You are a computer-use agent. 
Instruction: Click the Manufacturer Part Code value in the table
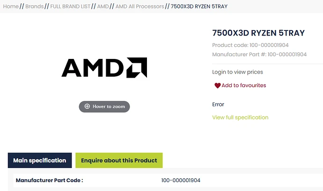[181, 180]
